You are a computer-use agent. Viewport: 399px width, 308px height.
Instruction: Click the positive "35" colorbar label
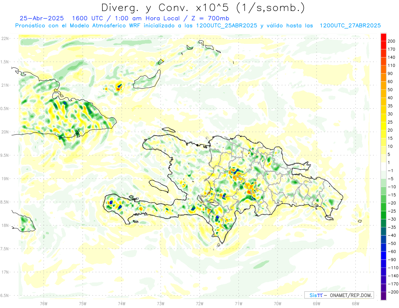(x=390, y=106)
